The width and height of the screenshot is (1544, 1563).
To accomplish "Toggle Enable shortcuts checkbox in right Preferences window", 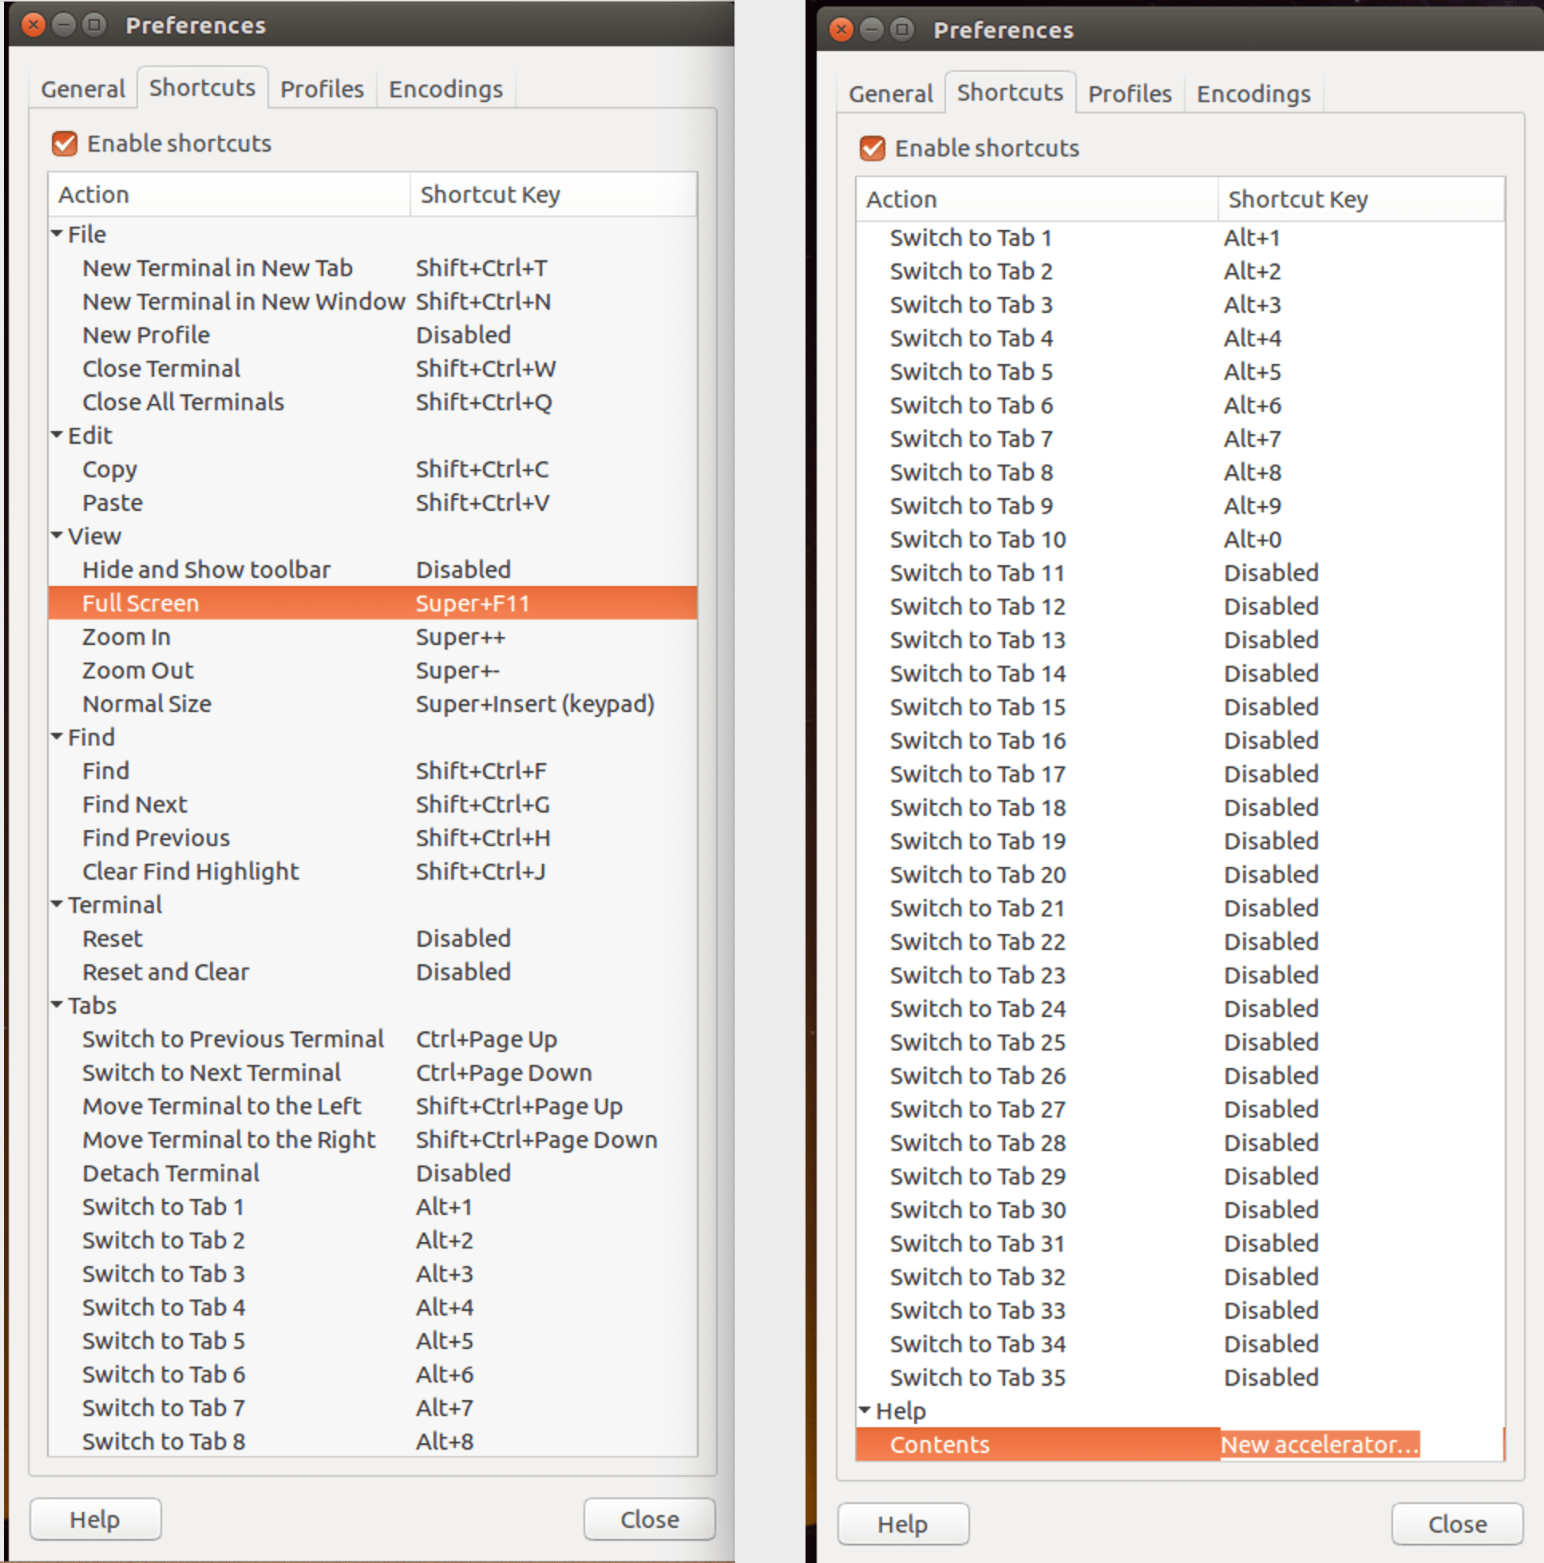I will tap(873, 148).
